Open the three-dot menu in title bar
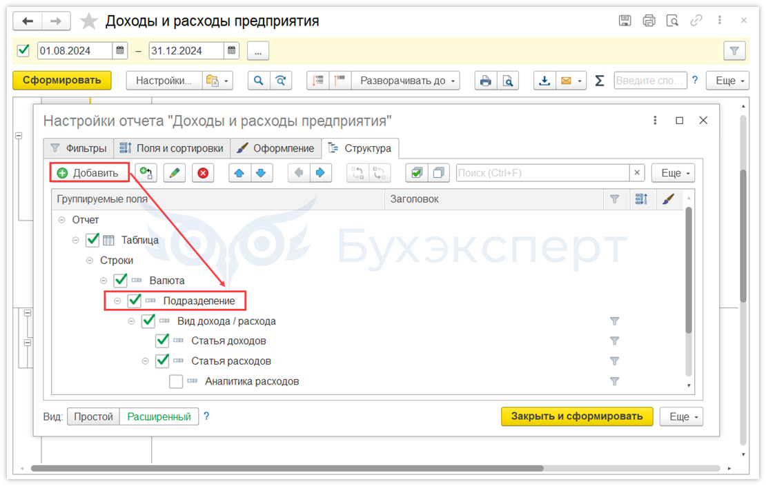Image resolution: width=766 pixels, height=486 pixels. [720, 21]
